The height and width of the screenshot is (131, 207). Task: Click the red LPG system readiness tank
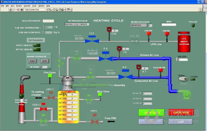click(184, 42)
